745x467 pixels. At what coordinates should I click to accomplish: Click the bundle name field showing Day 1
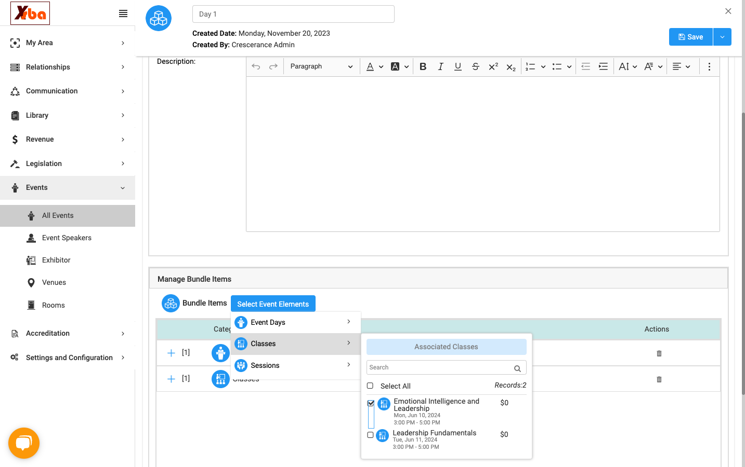click(293, 14)
